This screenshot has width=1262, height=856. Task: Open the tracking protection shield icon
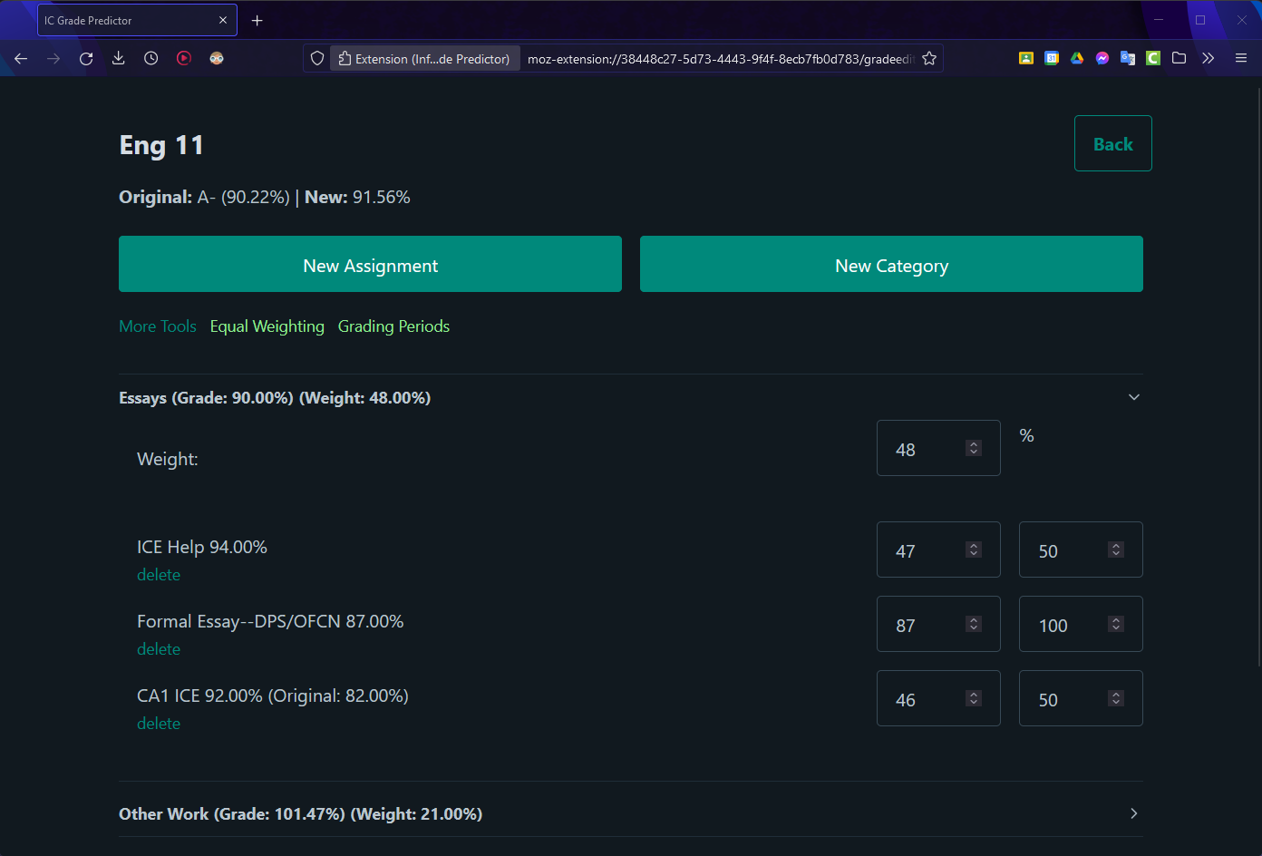[x=316, y=58]
